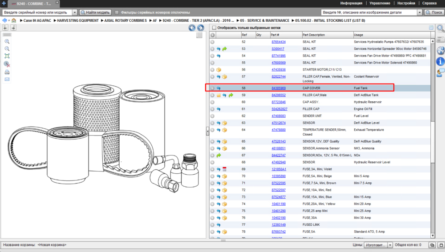Click the select-all marker in the table header

212,35
